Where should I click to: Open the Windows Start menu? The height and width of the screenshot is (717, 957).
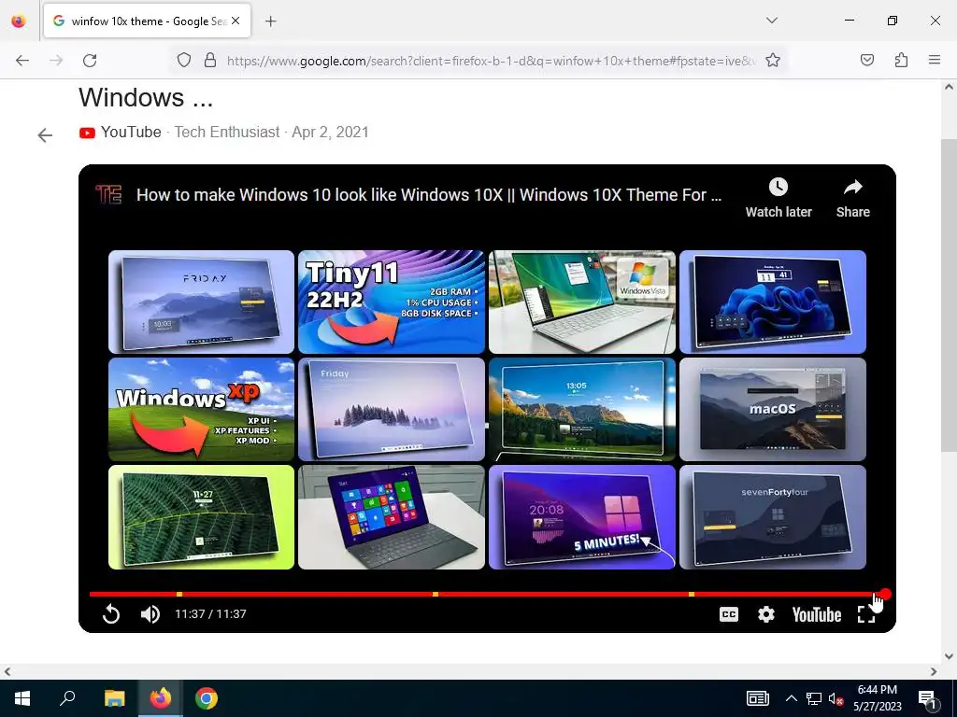22,698
